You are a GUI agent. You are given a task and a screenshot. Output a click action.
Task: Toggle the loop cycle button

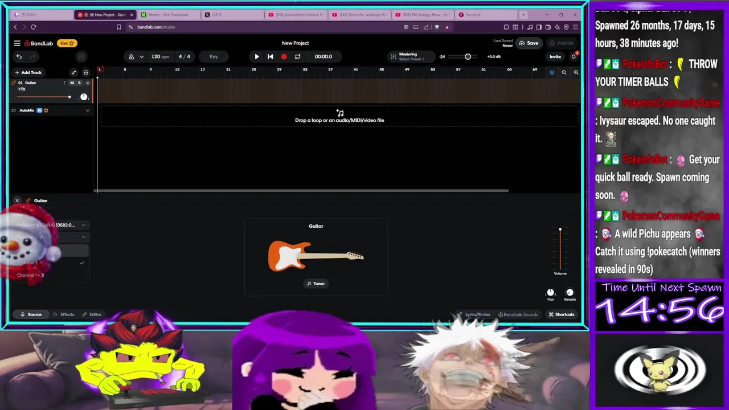pos(297,56)
